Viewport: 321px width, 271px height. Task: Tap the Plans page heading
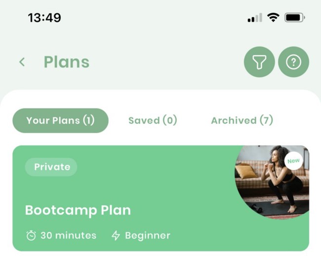67,62
